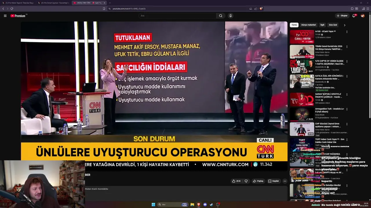371x208 pixels.
Task: Select the 'İlgili' filter chip
Action: (322, 25)
